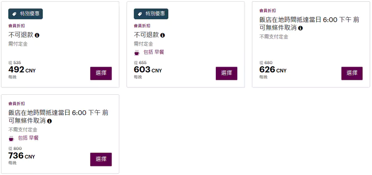Click info icon beside 不可退款 in 492 CNY card
Image resolution: width=372 pixels, height=175 pixels.
37,35
